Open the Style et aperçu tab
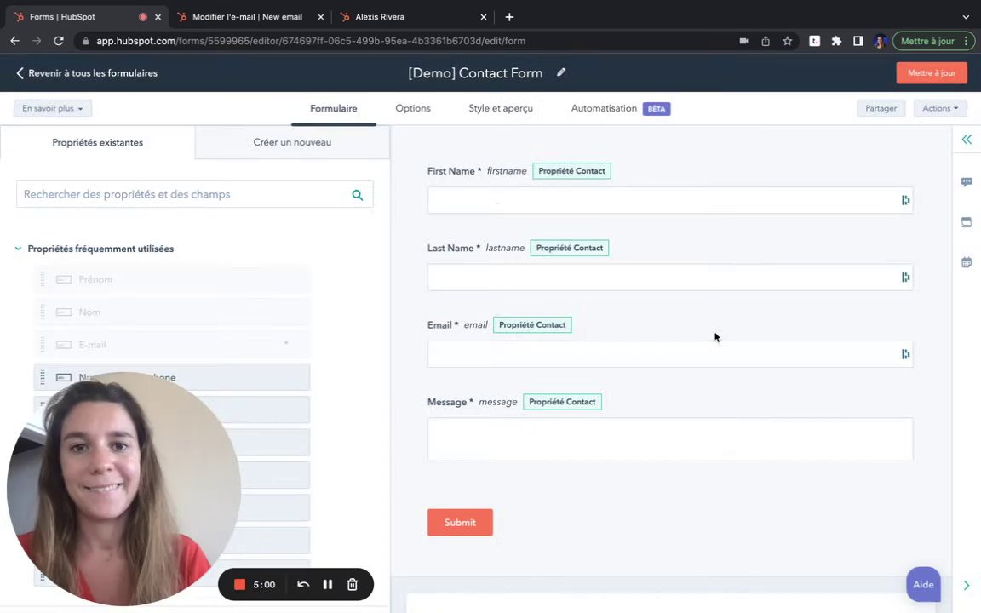Image resolution: width=981 pixels, height=613 pixels. click(x=501, y=108)
